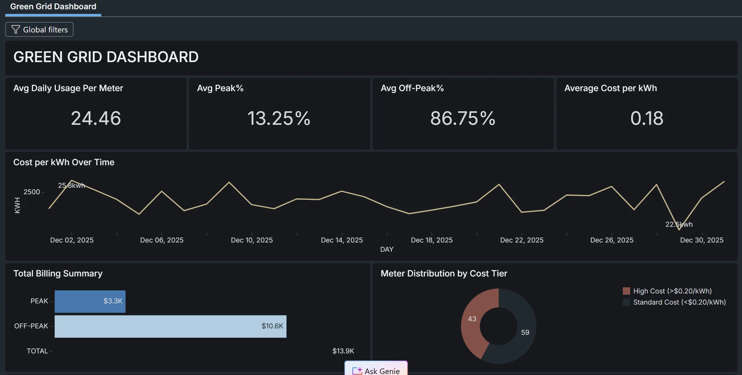Image resolution: width=742 pixels, height=375 pixels.
Task: Click the High Cost (>$0.20/kWh) legend label
Action: tap(673, 291)
